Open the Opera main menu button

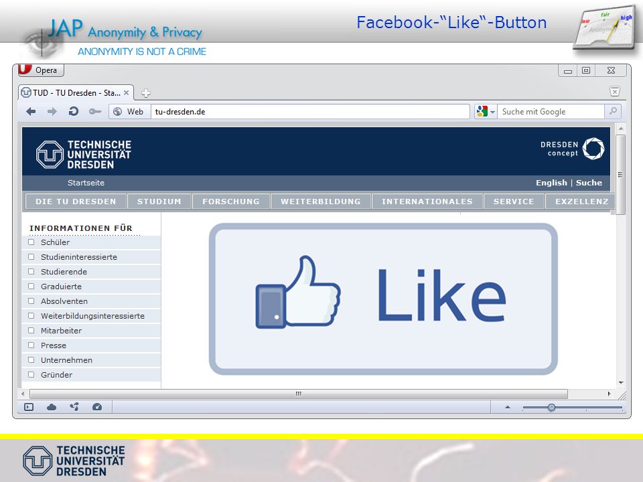[41, 70]
